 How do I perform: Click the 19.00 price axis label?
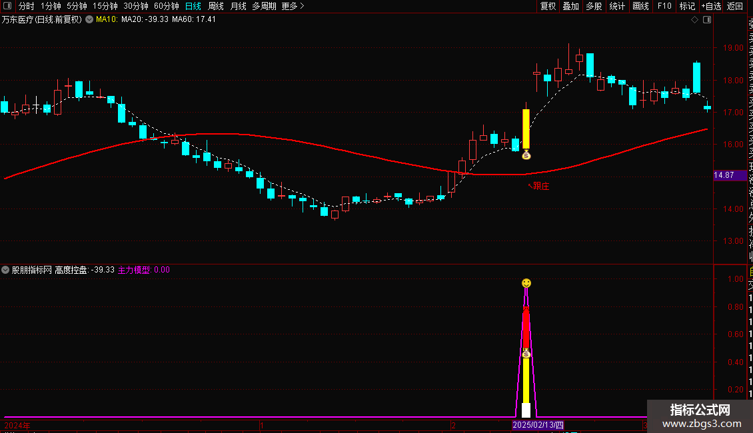(733, 48)
